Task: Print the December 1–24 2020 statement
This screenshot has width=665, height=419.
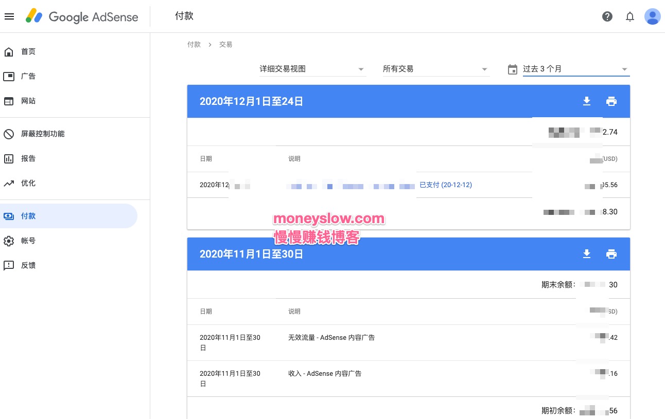Action: coord(611,101)
